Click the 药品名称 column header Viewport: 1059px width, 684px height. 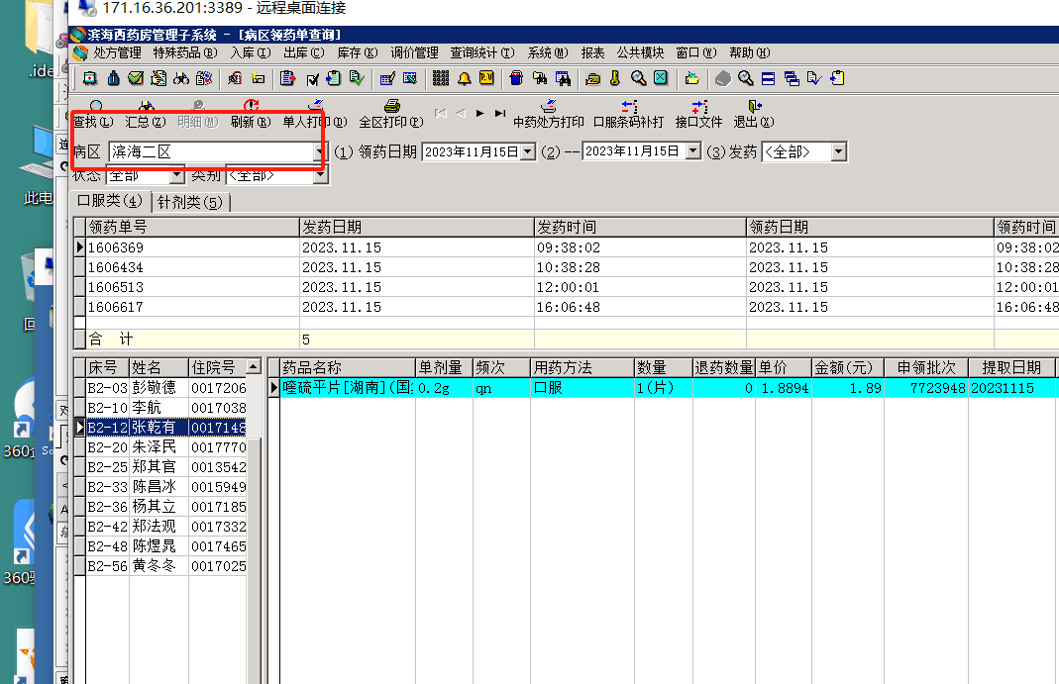(x=348, y=367)
